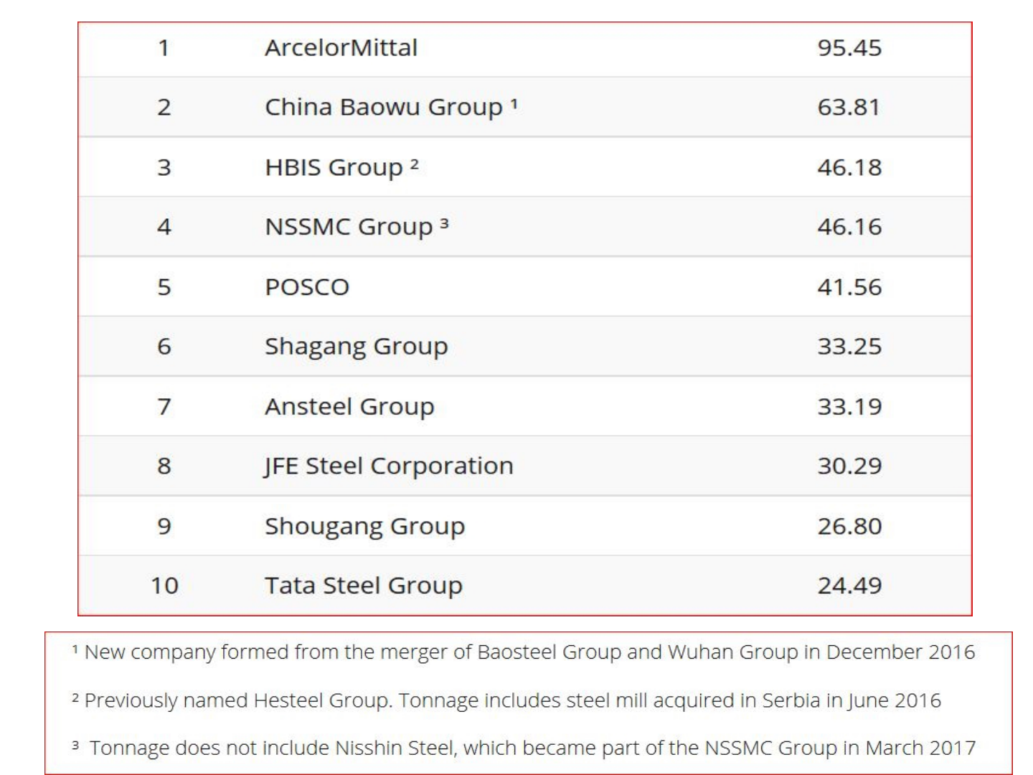Click the ArcelorMittal company name

coord(341,48)
